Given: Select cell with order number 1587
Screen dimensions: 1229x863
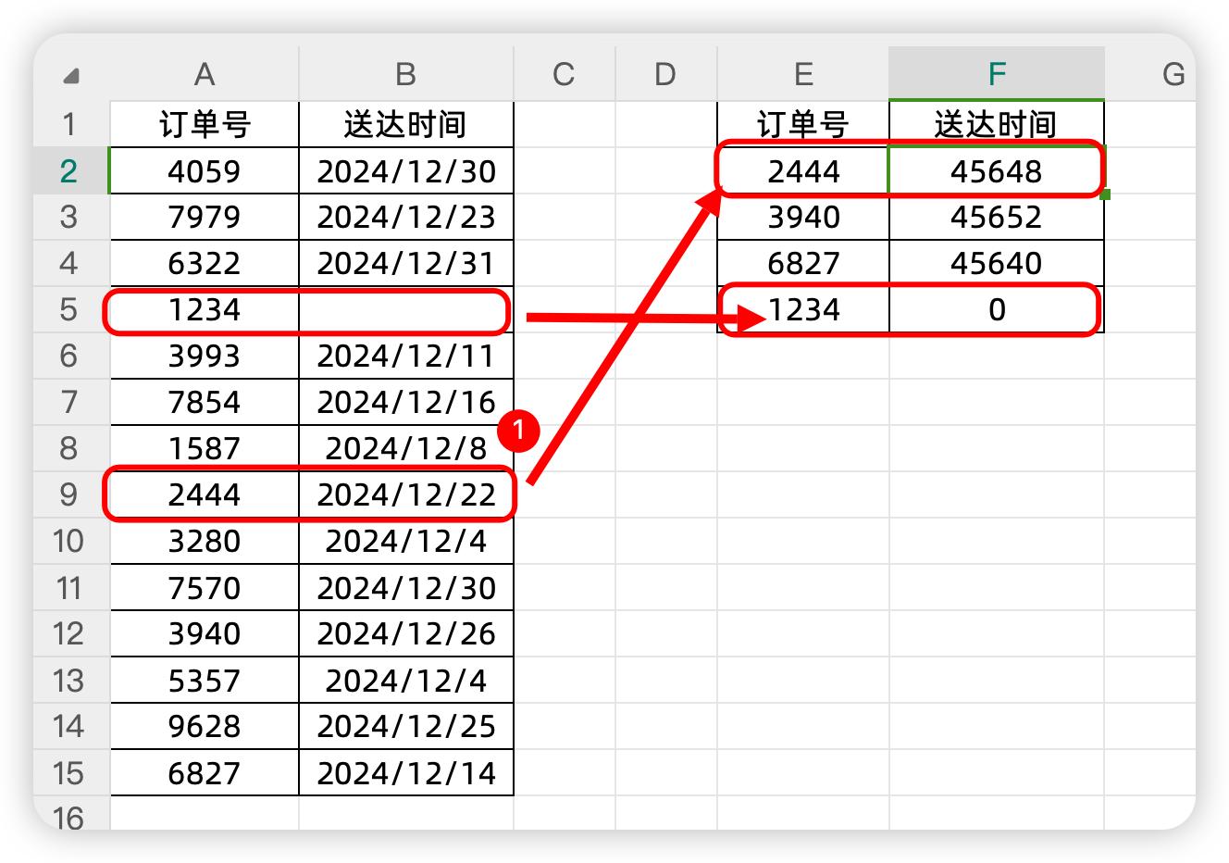Looking at the screenshot, I should (x=205, y=448).
